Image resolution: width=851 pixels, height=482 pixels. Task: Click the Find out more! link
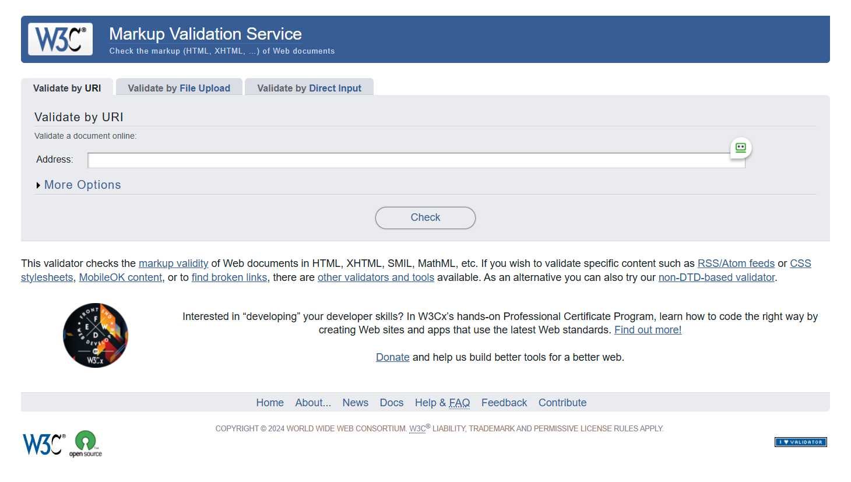(x=648, y=330)
